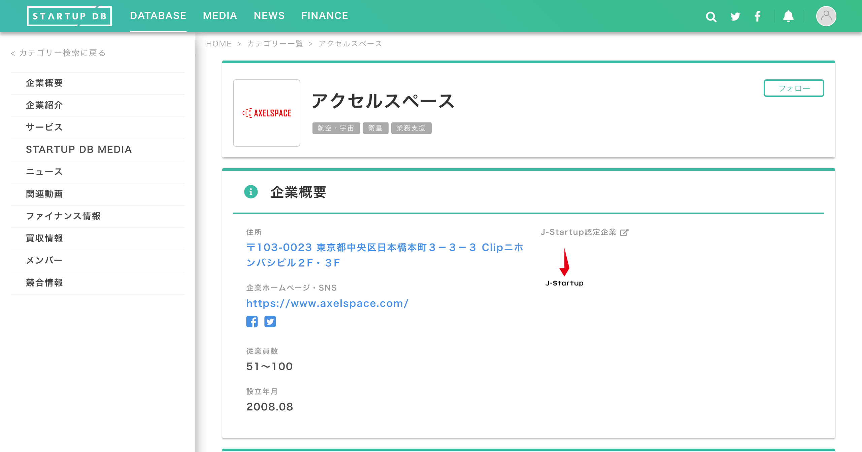Viewport: 862px width, 452px height.
Task: Click the Twitter icon in top navigation
Action: pyautogui.click(x=735, y=16)
